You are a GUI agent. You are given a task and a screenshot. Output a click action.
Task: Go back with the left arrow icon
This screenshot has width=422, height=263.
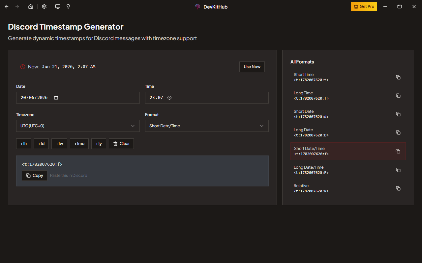pyautogui.click(x=7, y=7)
